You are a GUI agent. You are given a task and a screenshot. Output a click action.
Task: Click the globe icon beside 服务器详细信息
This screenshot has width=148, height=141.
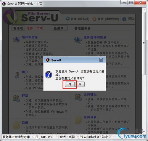78,40
